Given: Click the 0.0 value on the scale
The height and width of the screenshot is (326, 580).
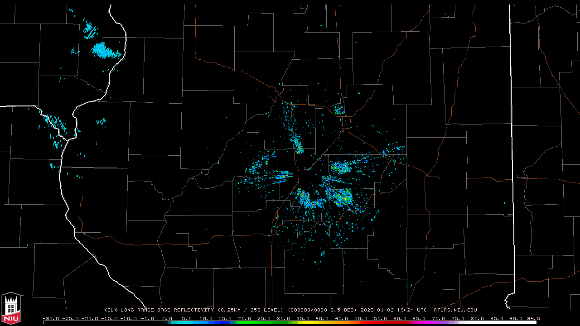Looking at the screenshot, I should point(167,318).
